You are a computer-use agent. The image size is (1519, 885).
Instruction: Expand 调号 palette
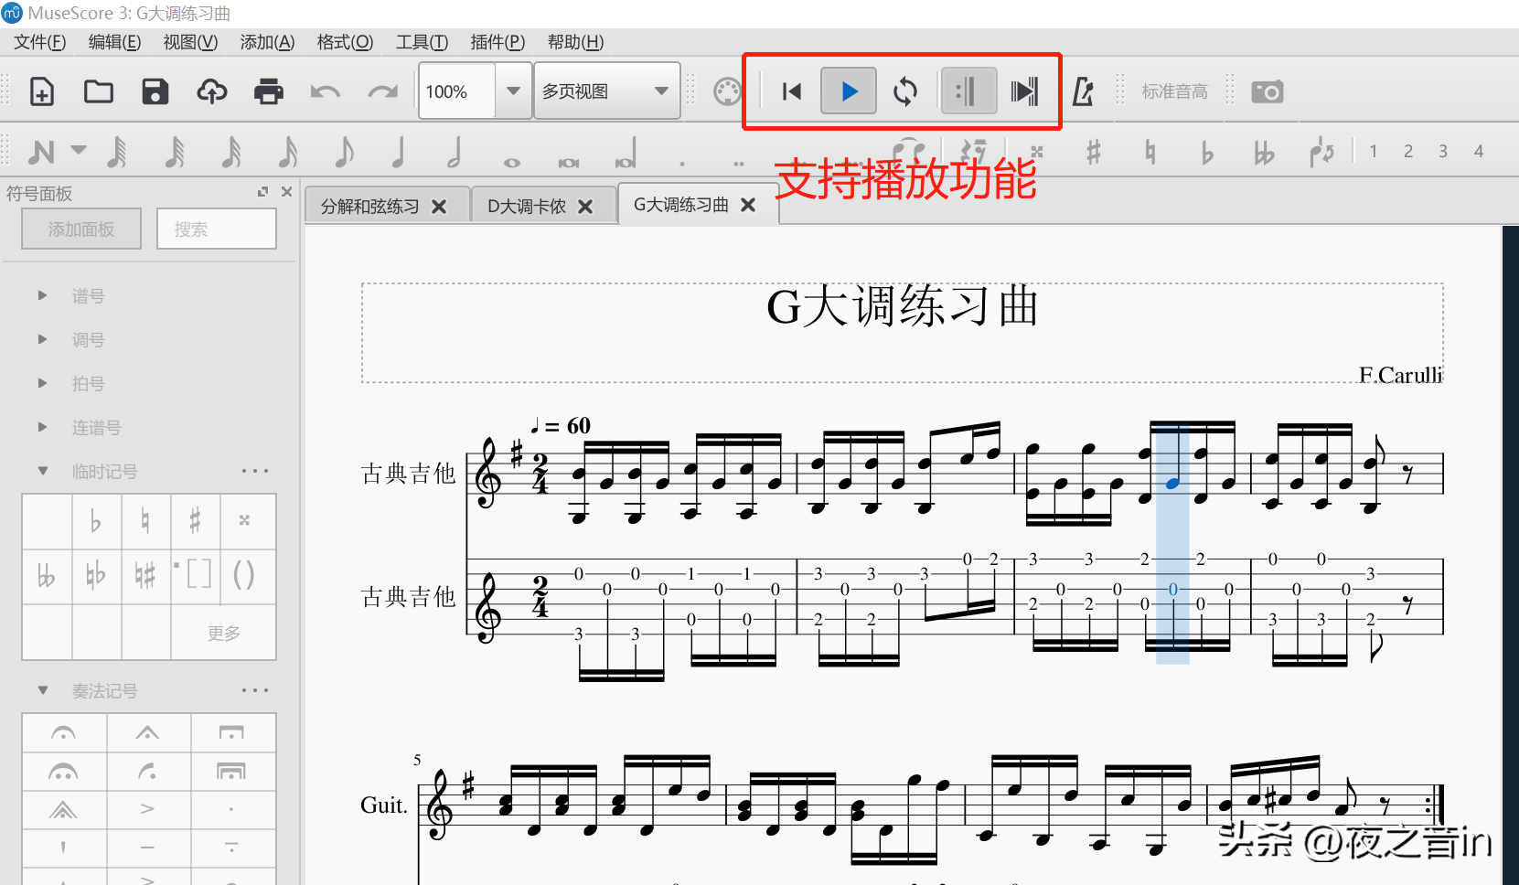click(x=42, y=339)
